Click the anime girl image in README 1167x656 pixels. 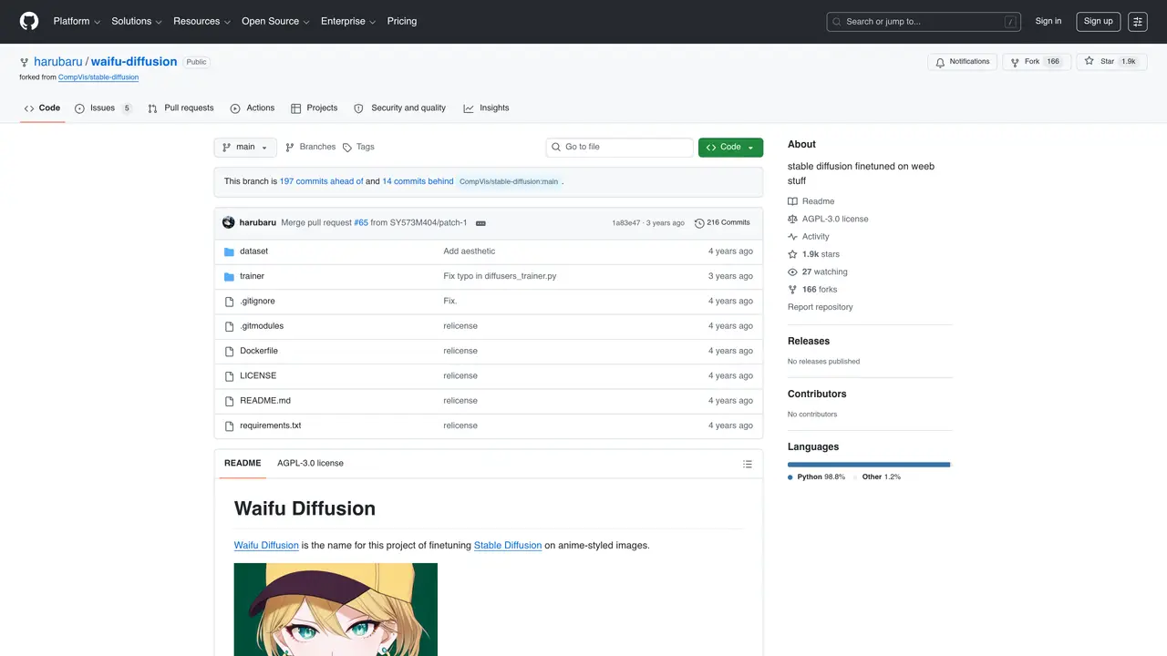[x=336, y=610]
